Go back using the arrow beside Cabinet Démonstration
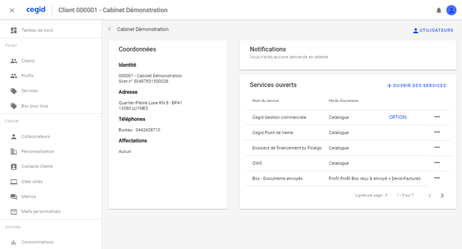The image size is (462, 249). point(110,29)
